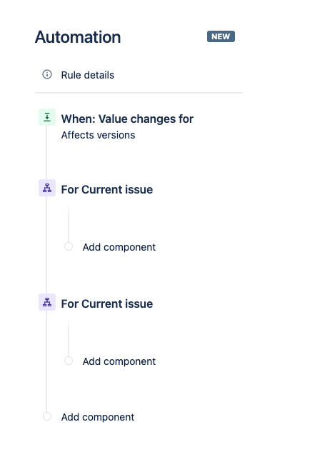Add component inside the second Current issue branch
Image resolution: width=317 pixels, height=472 pixels.
pos(119,361)
